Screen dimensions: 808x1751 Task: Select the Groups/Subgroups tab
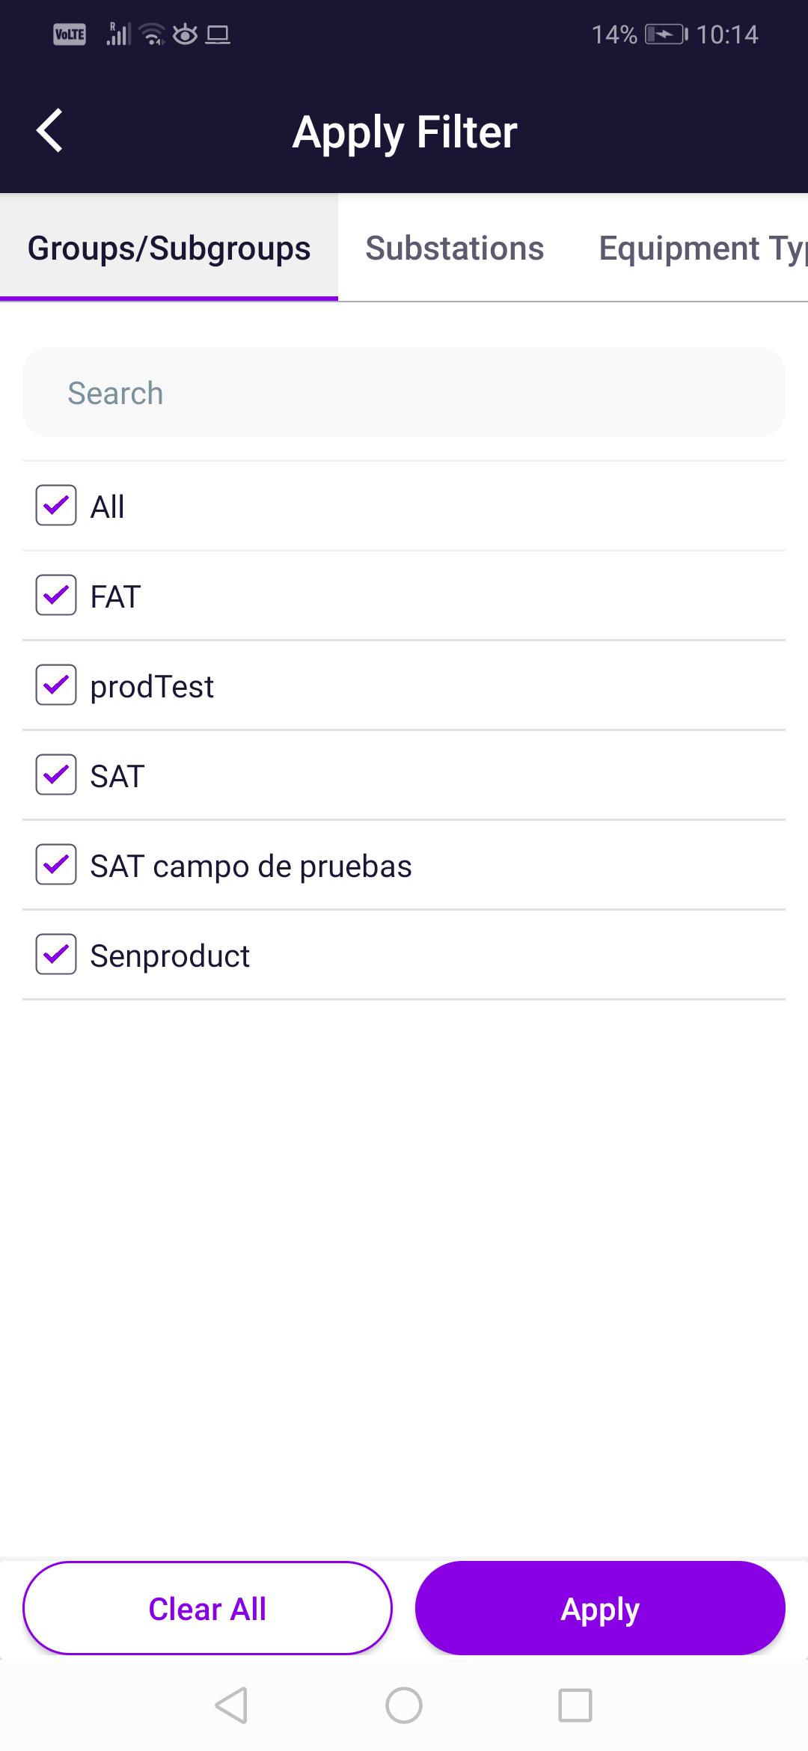click(169, 248)
